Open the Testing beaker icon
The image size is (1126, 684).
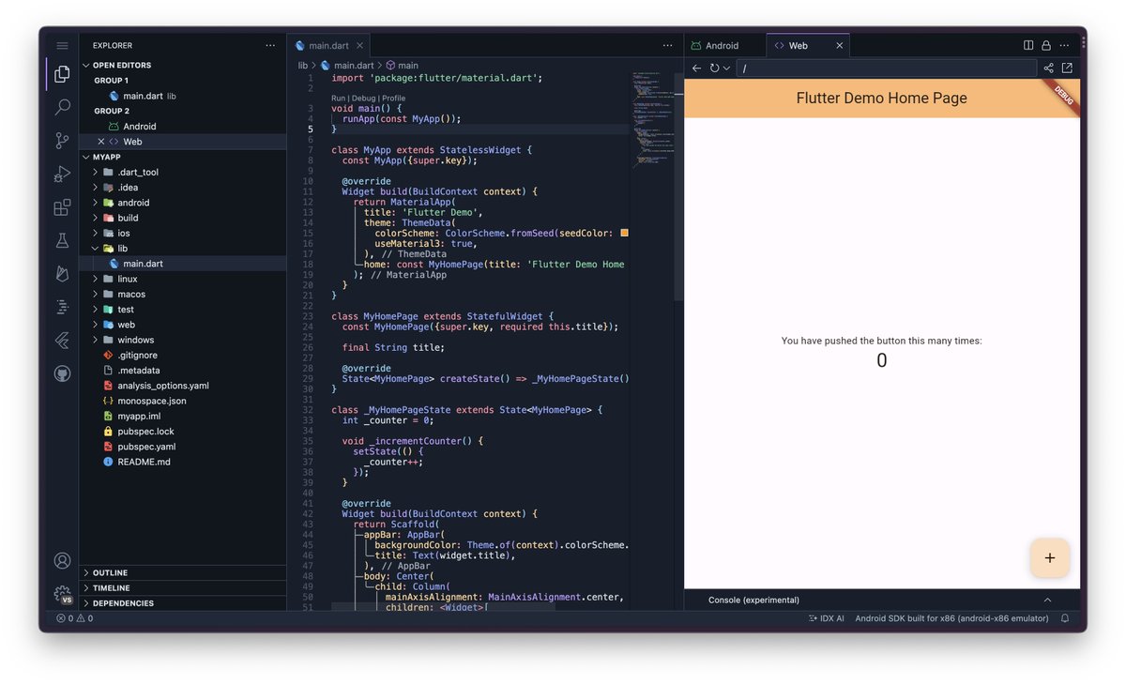(62, 241)
